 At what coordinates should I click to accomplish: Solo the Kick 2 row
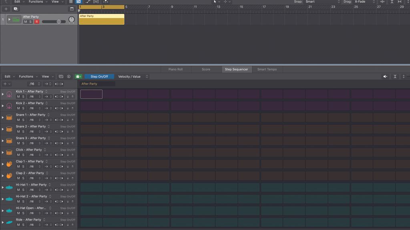23,108
